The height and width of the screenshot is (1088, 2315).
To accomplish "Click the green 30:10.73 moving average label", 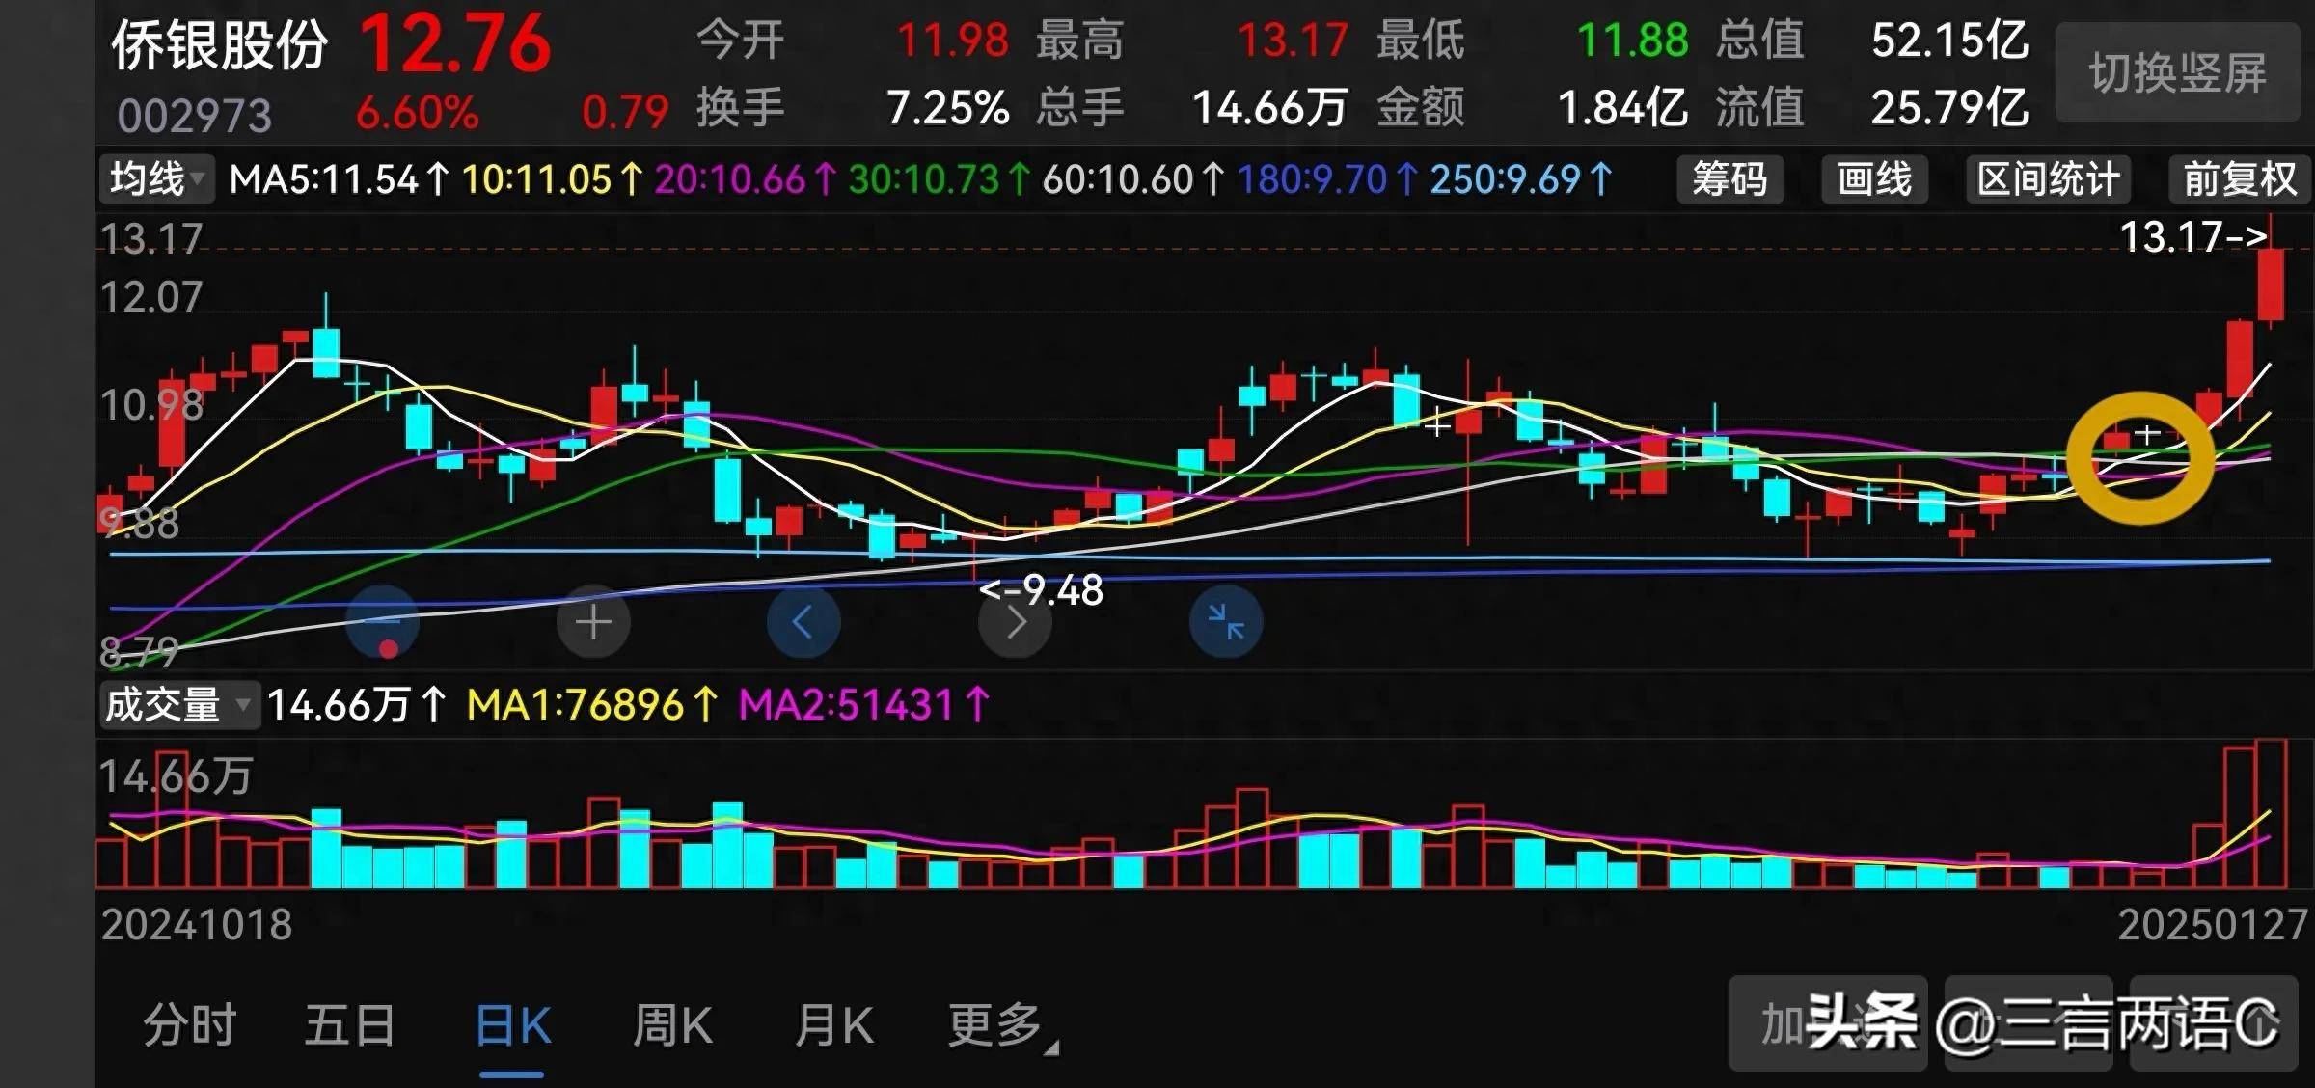I will (x=940, y=180).
